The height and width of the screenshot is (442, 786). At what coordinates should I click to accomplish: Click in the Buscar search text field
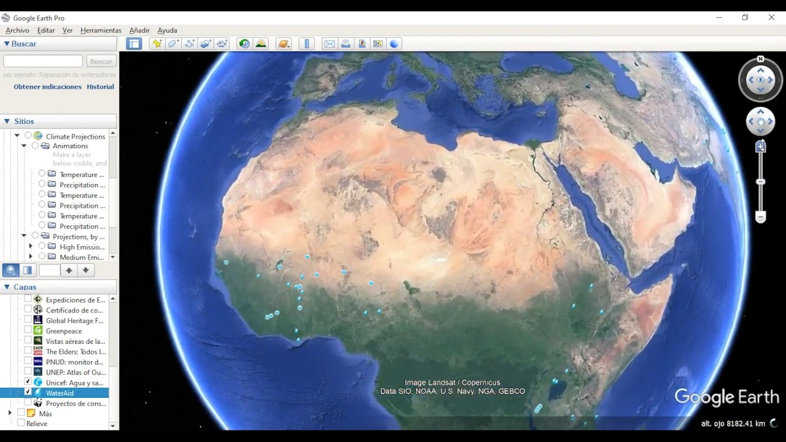pos(43,61)
